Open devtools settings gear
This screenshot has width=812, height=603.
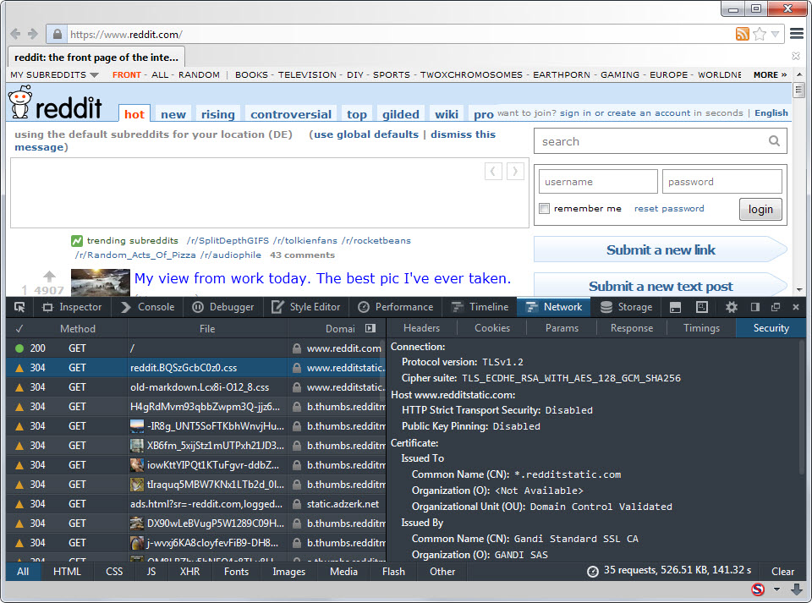click(x=731, y=307)
